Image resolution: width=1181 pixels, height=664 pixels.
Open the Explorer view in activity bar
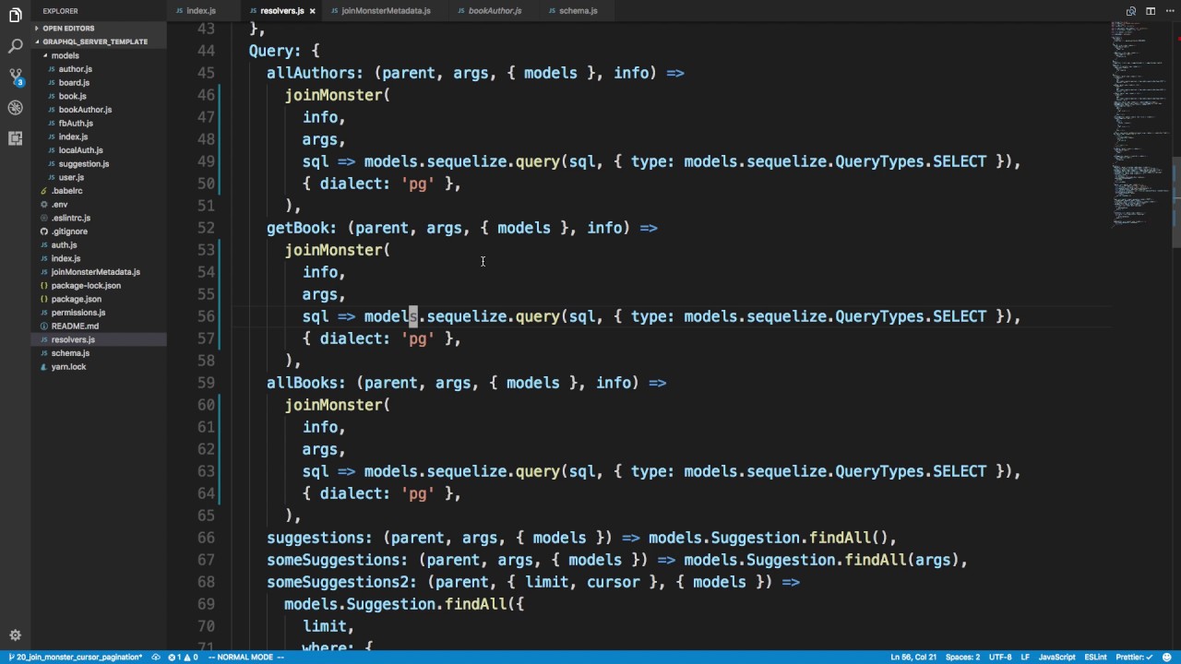[15, 15]
